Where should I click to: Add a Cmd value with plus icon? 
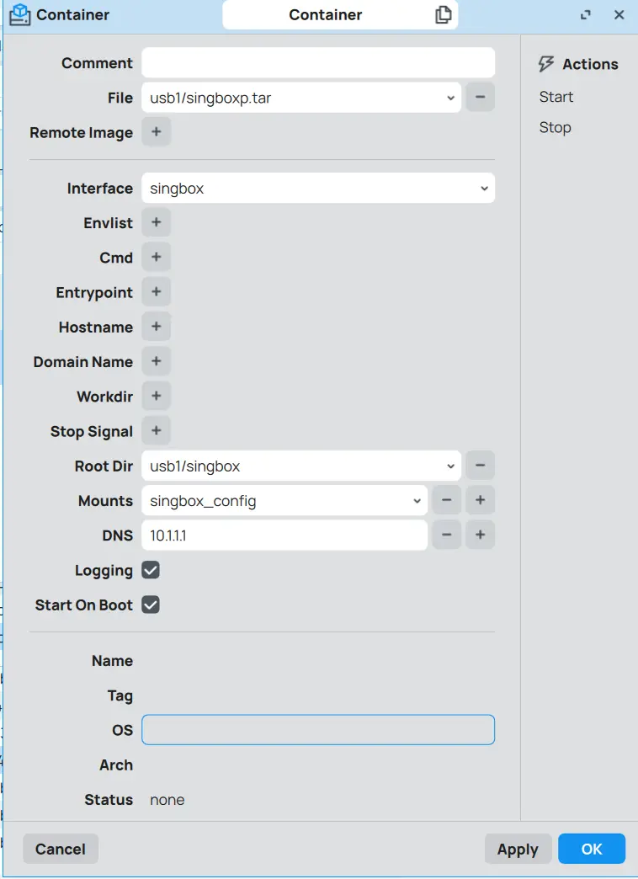(x=157, y=258)
